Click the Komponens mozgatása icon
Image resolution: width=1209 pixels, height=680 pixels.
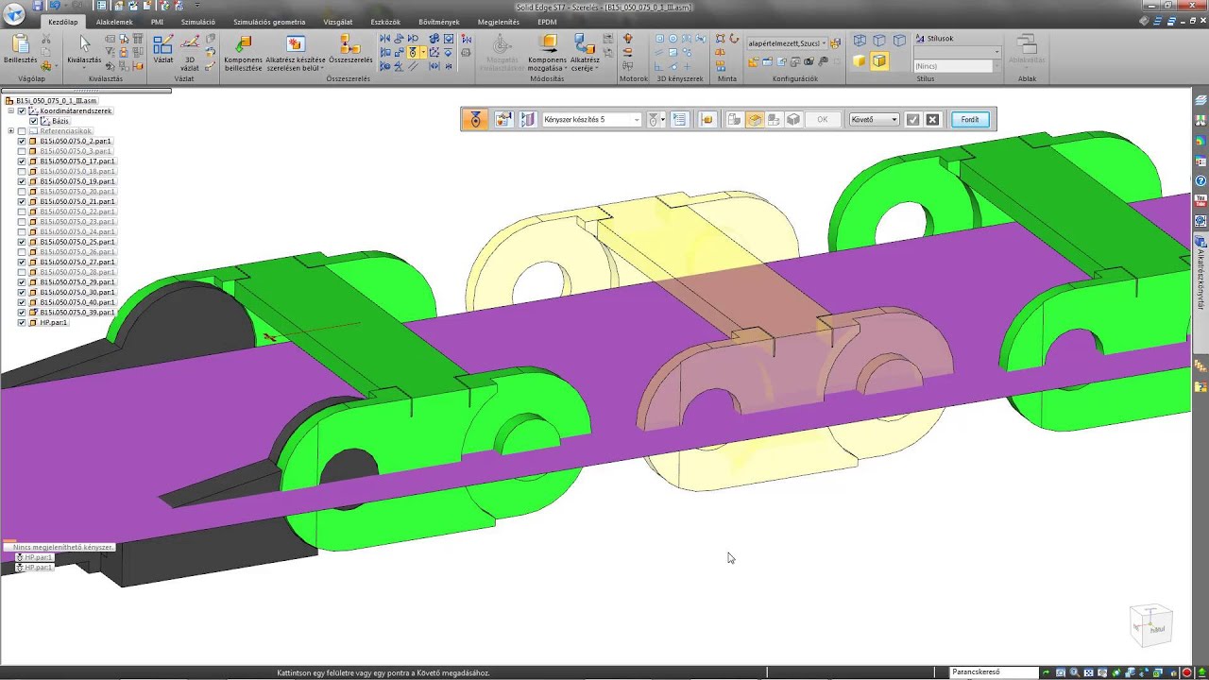pos(547,44)
